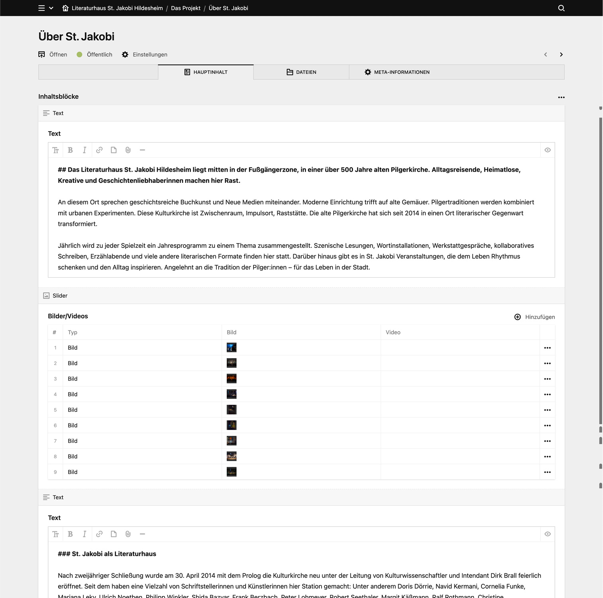
Task: Insert link in first text editor
Action: tap(99, 150)
